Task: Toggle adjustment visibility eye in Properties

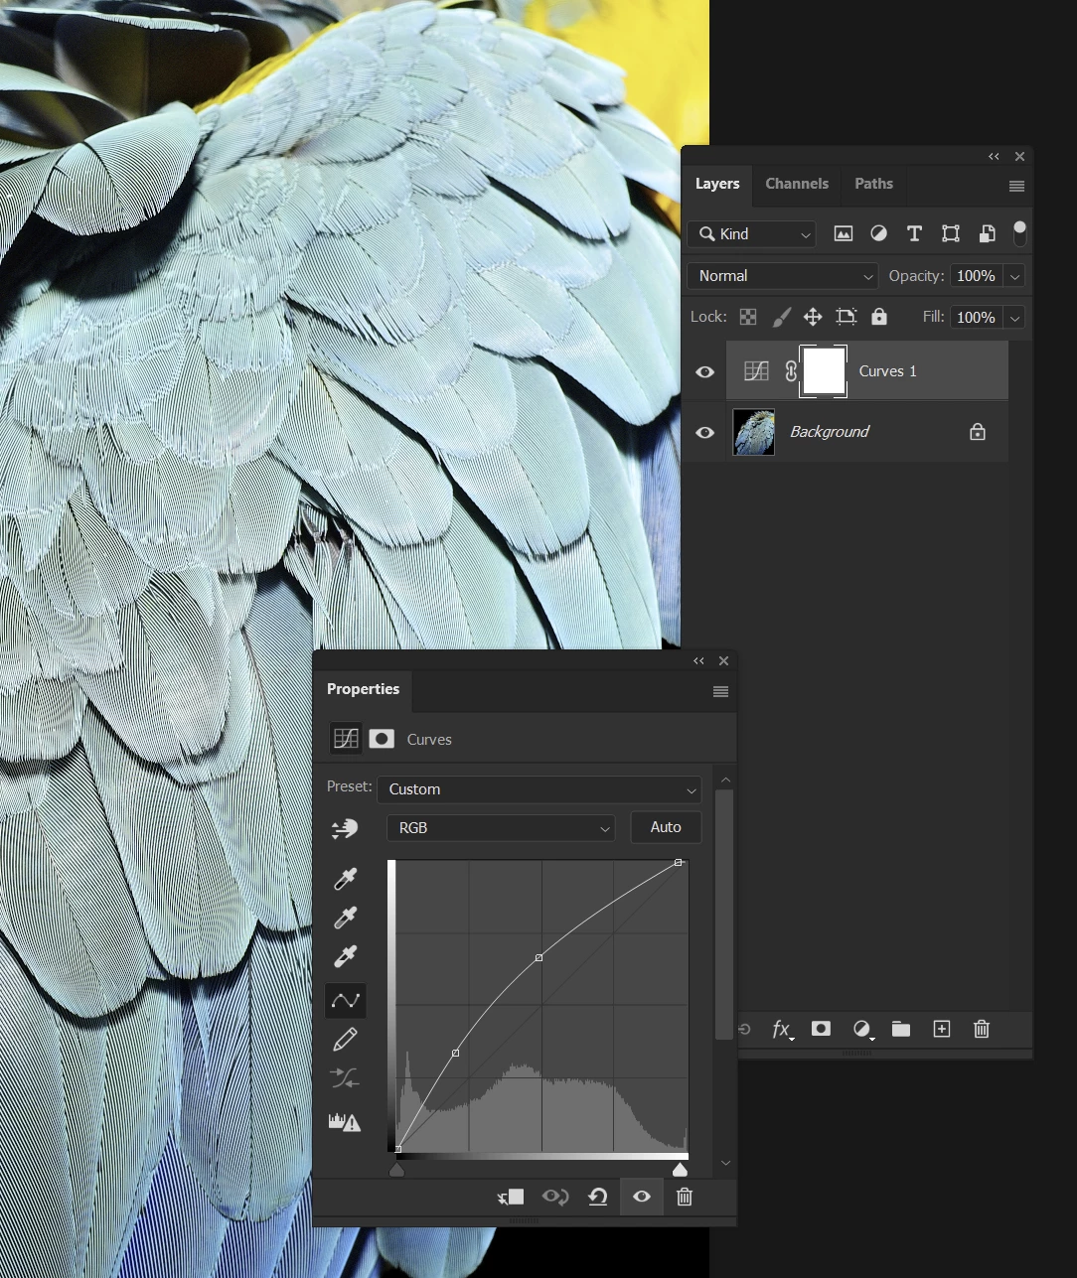Action: point(642,1197)
